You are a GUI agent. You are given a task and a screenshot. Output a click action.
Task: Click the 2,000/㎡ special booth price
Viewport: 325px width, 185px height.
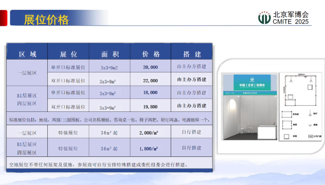(149, 133)
